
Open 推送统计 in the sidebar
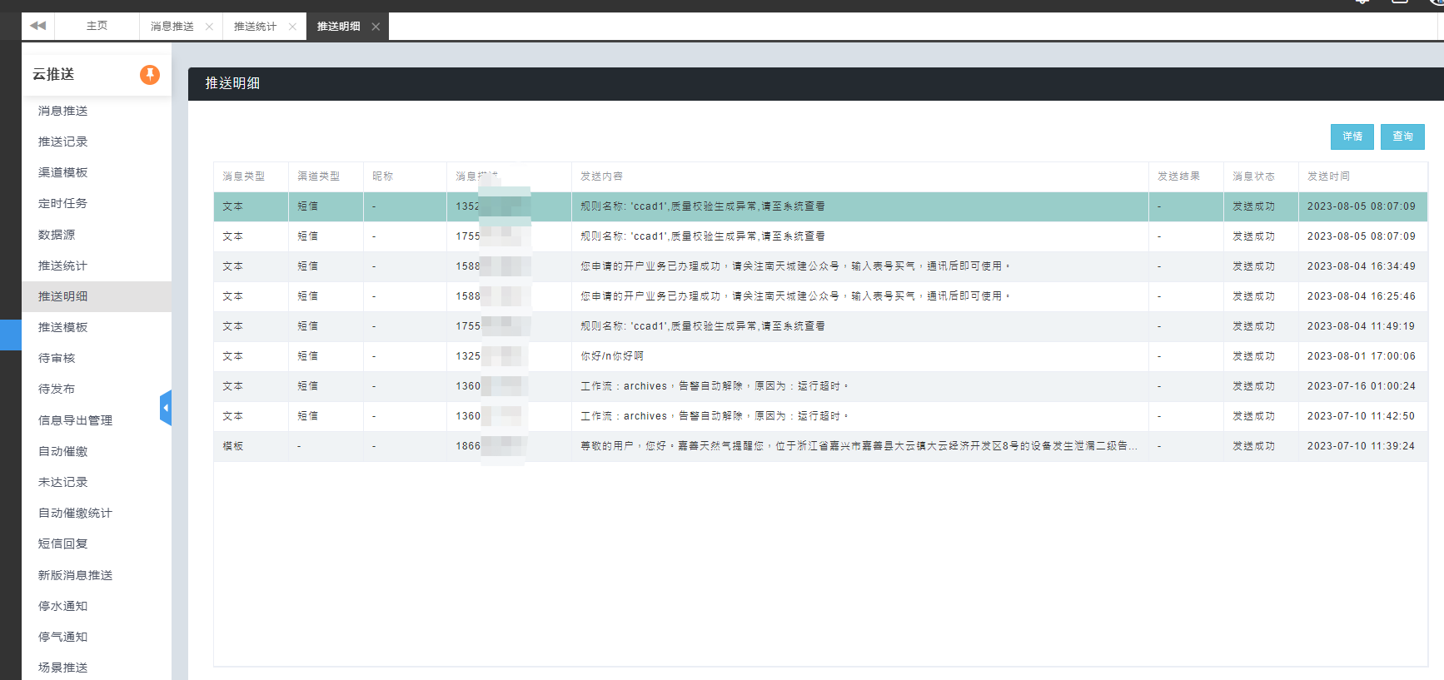(x=97, y=266)
